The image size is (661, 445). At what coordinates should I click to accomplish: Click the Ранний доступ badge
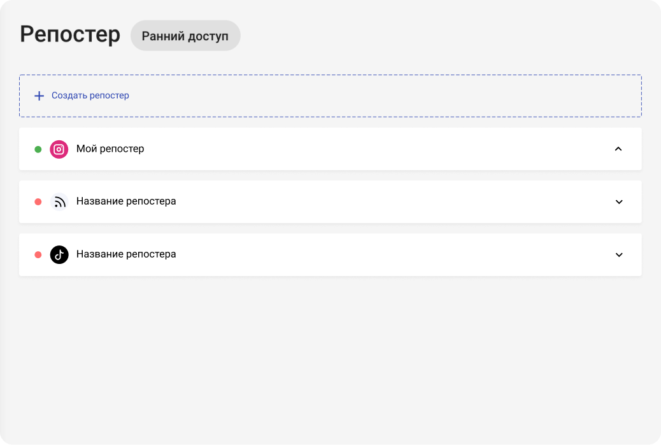[x=185, y=36]
